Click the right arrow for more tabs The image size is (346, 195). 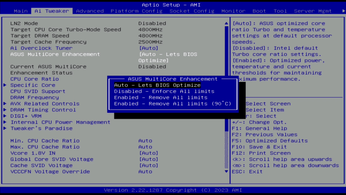pyautogui.click(x=344, y=11)
